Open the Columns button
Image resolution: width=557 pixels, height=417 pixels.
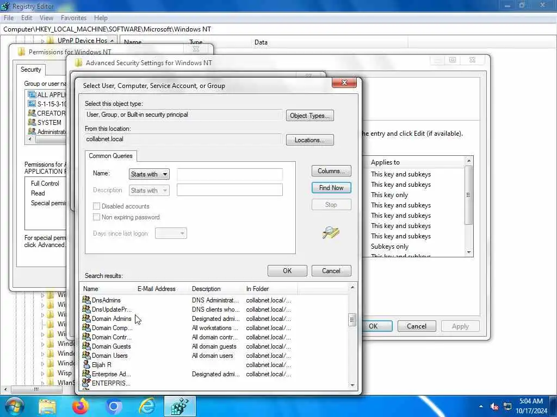point(331,171)
